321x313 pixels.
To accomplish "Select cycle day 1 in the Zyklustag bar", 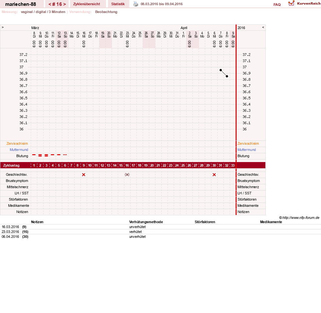I will [34, 165].
